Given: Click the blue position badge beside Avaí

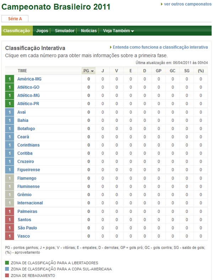Looking at the screenshot, I should pos(10,112).
